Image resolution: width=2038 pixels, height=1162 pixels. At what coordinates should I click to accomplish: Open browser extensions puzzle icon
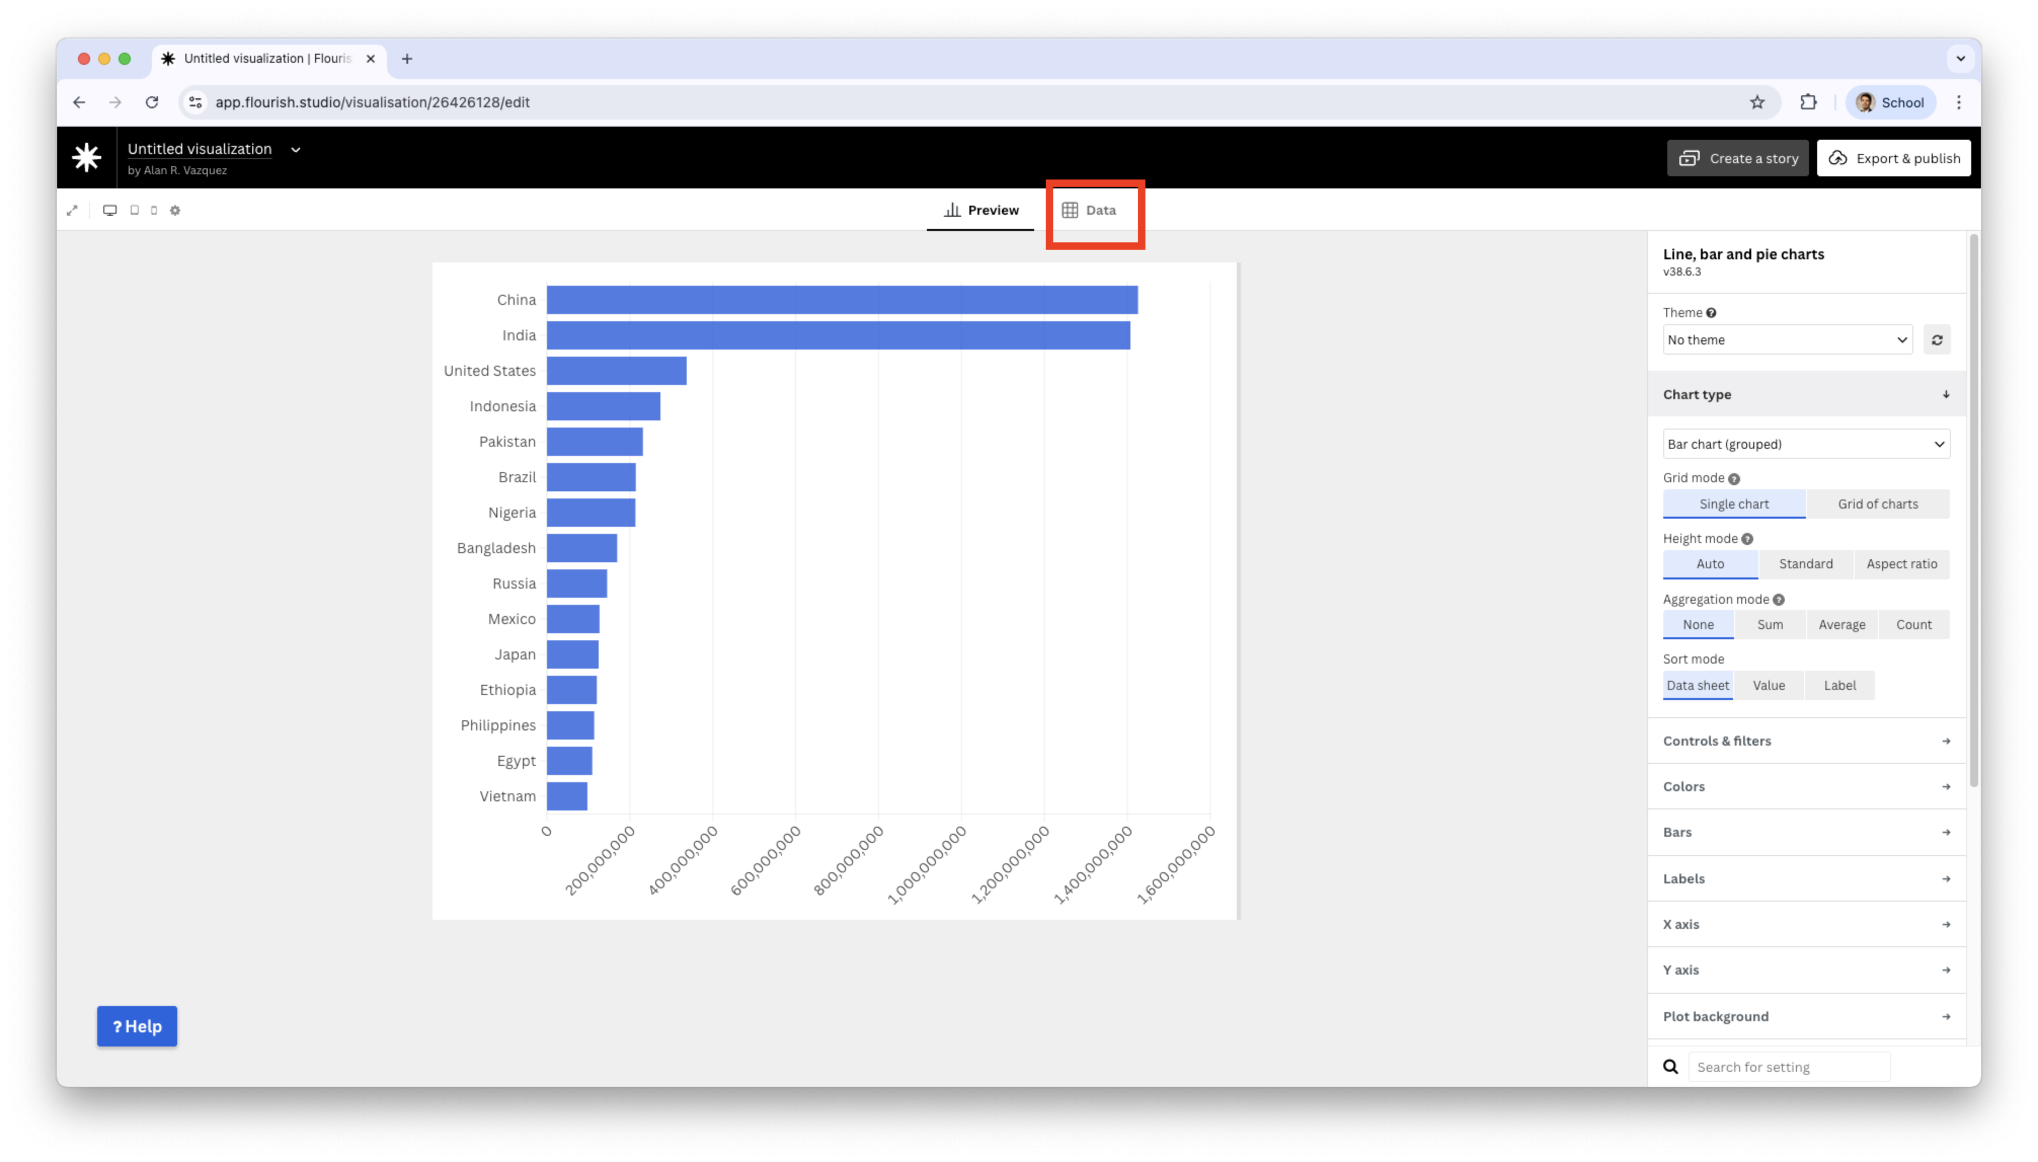coord(1808,102)
